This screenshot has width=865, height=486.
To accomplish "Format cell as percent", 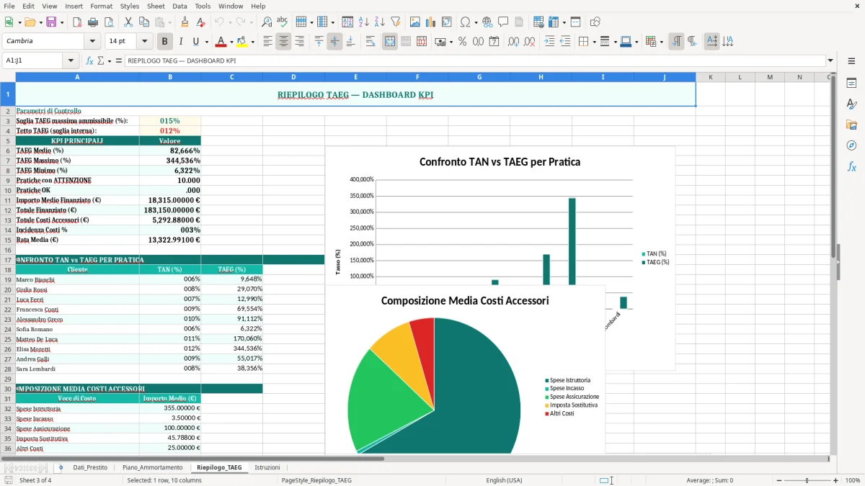I will (x=462, y=42).
